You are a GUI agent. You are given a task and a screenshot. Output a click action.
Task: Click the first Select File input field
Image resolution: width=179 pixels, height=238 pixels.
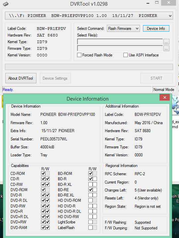120,42
